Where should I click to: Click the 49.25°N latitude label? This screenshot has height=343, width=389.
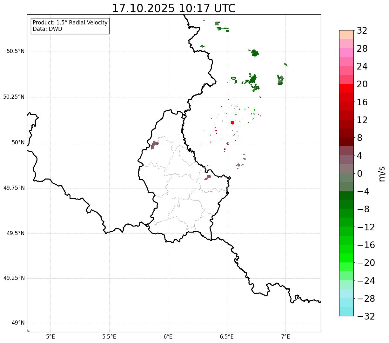14,278
